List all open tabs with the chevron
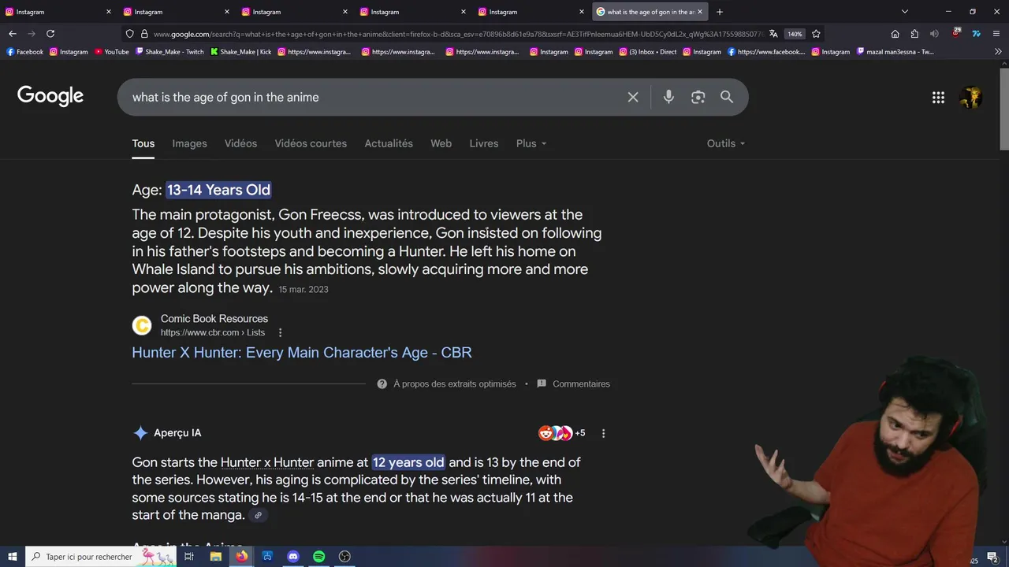The height and width of the screenshot is (567, 1009). (904, 12)
